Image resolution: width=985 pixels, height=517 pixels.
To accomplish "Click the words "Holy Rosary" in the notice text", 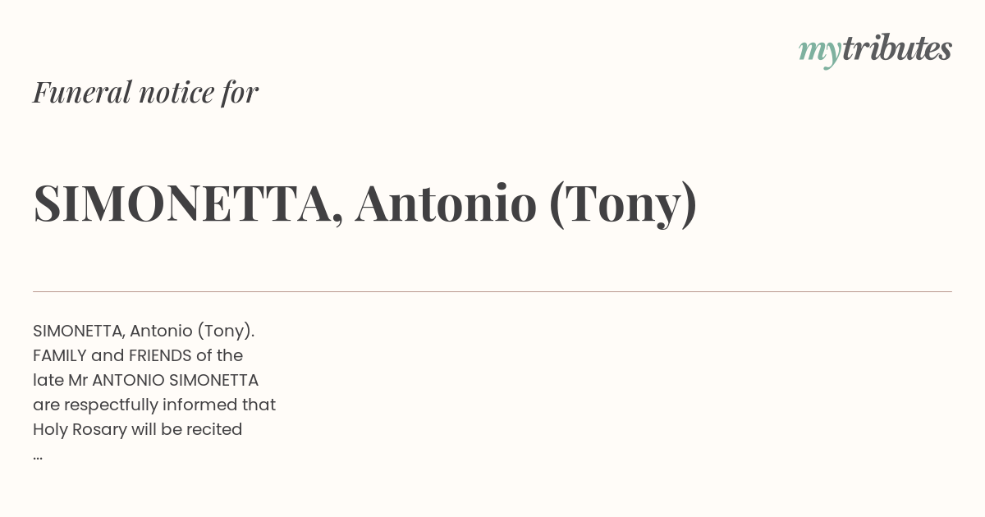I will (x=80, y=429).
